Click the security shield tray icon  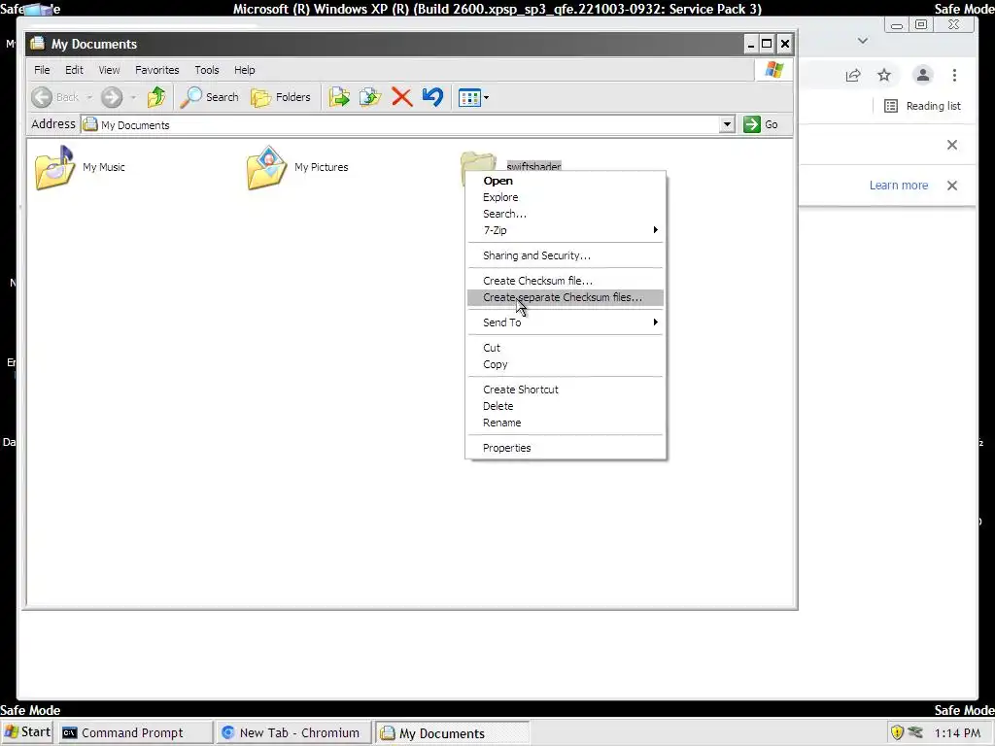coord(897,732)
